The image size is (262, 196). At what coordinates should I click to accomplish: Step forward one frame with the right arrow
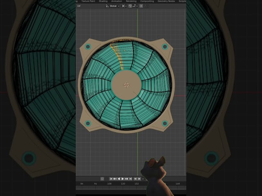[x=139, y=179]
